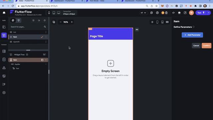Switch to the Test Mode - Data browser tab
Screen dimensions: 213x120
tap(102, 1)
